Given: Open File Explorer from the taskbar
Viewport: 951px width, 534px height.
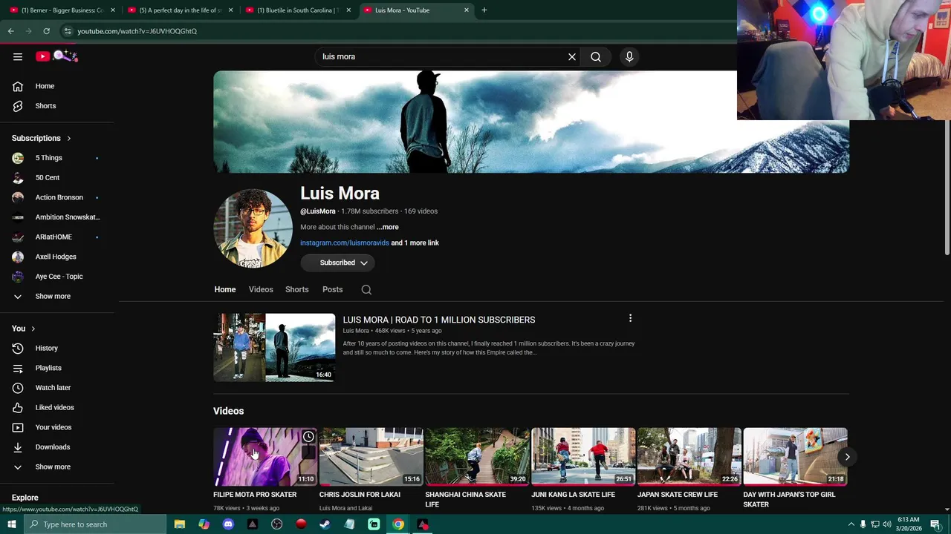Looking at the screenshot, I should point(180,524).
